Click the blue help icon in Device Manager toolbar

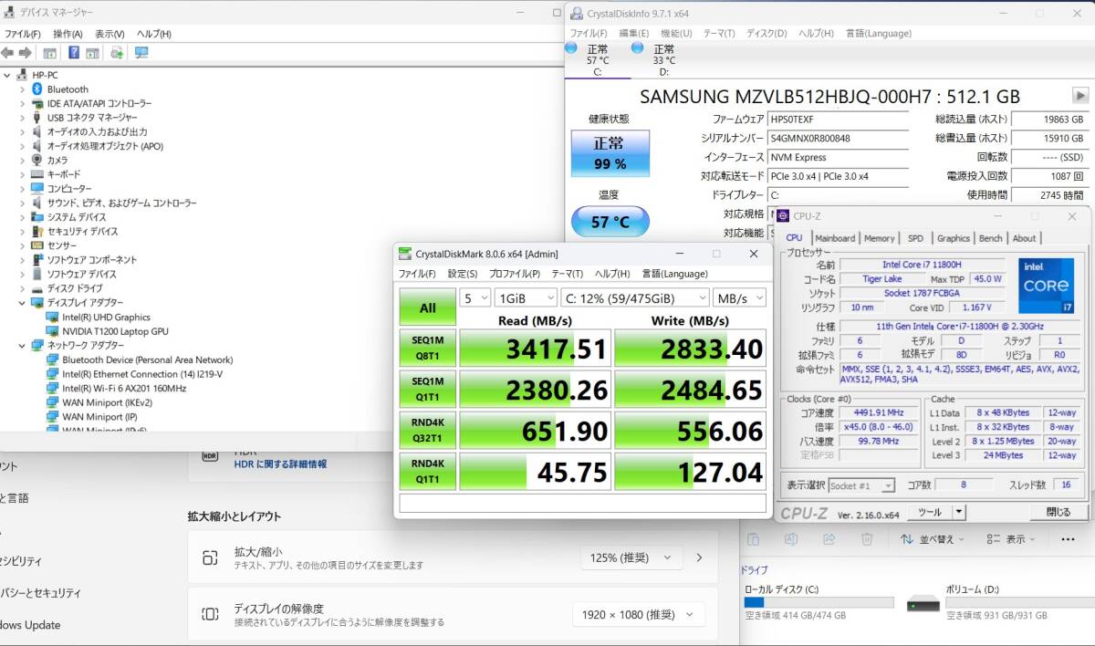pos(73,53)
